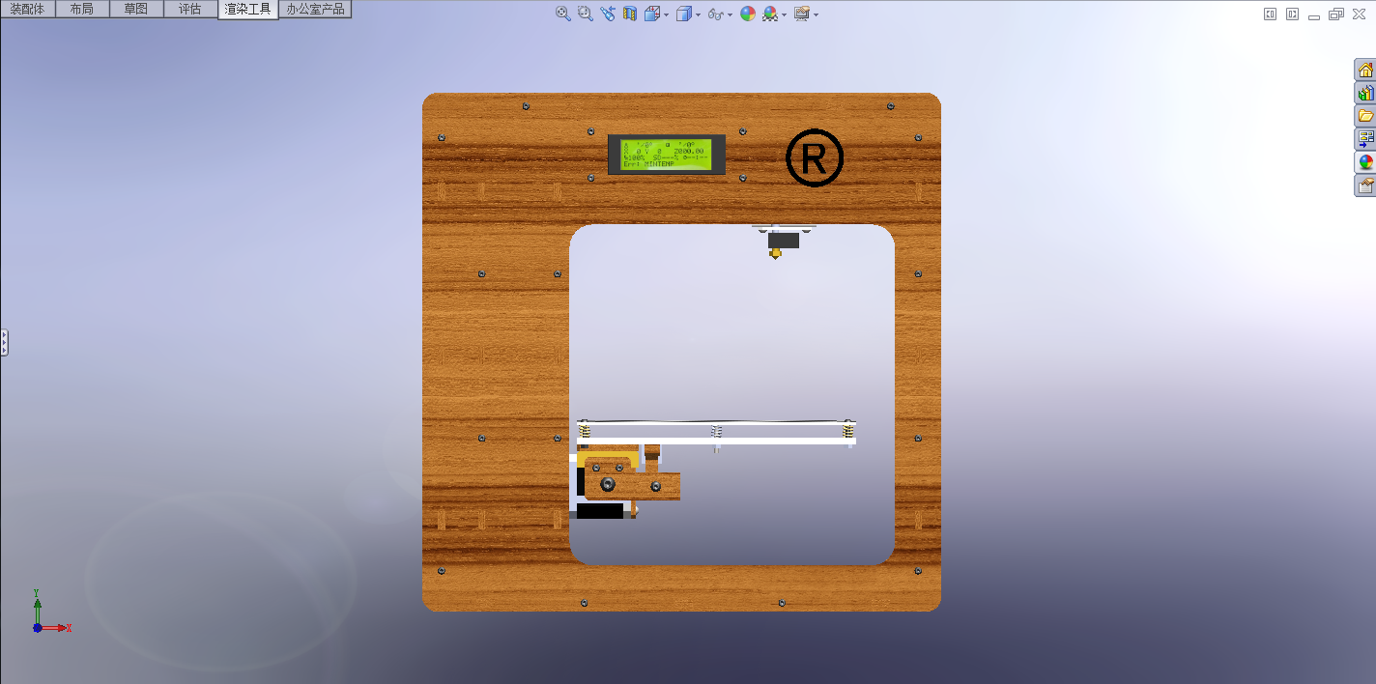Select the 渲染工具 tab
This screenshot has width=1376, height=684.
click(x=248, y=10)
